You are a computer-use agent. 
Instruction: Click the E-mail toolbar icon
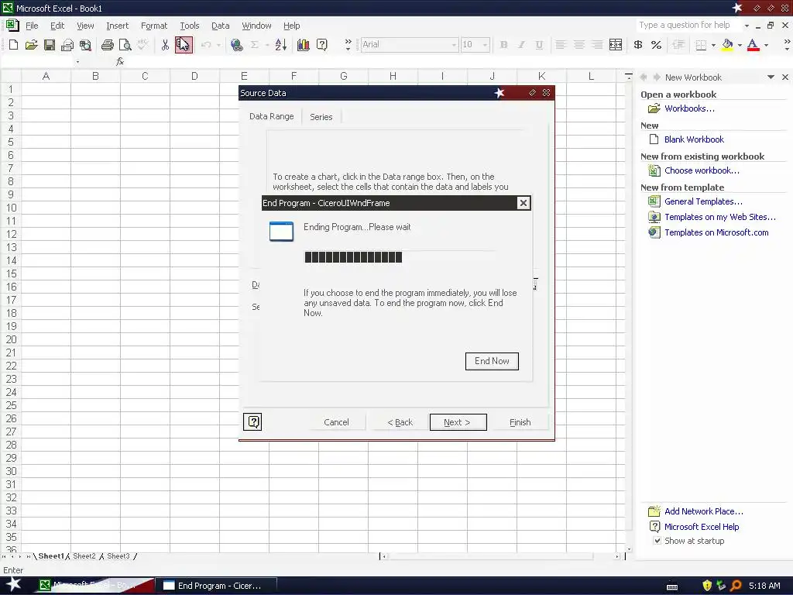67,44
